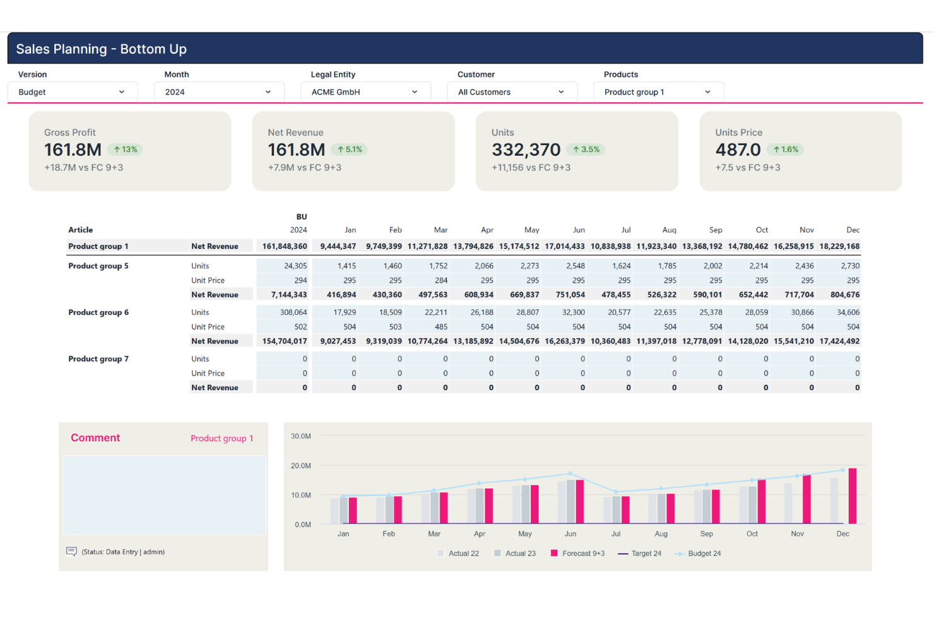Select Product group 6 row label
The width and height of the screenshot is (934, 623).
[98, 312]
